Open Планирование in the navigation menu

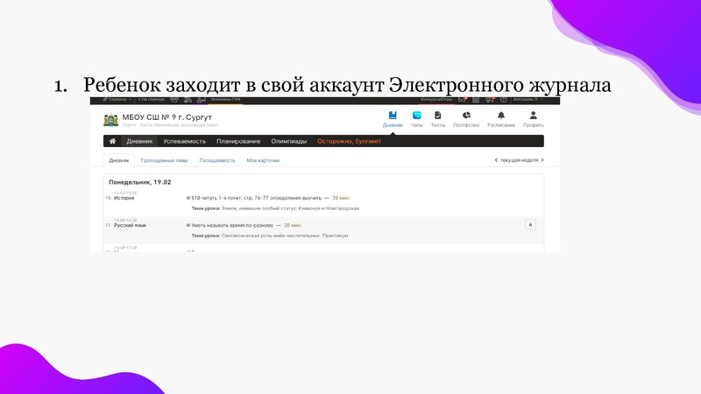click(237, 141)
